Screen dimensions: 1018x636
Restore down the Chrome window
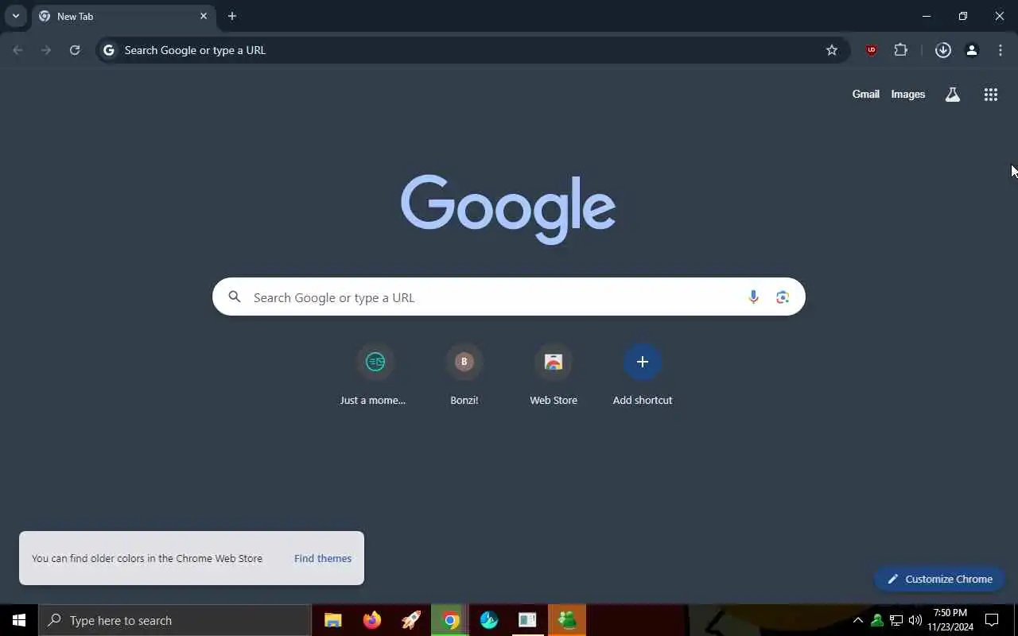point(963,16)
